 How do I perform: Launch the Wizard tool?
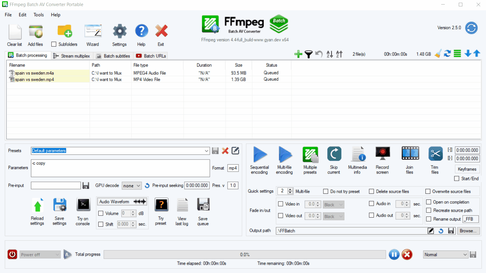(x=93, y=31)
